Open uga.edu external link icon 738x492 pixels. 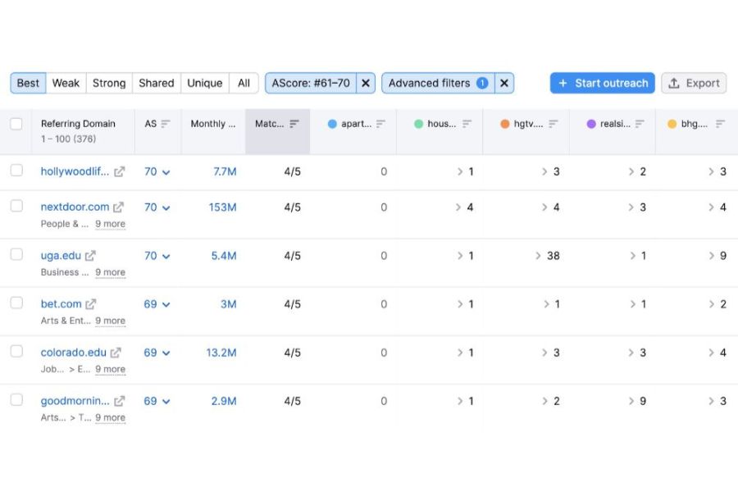[x=90, y=256]
